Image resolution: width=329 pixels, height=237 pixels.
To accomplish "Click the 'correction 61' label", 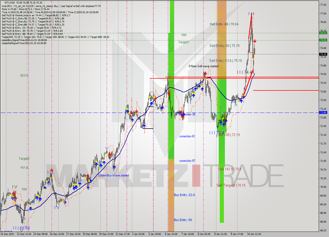I will (x=187, y=136).
